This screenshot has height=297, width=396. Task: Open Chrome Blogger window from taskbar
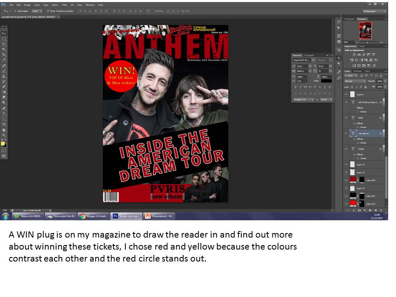94,217
